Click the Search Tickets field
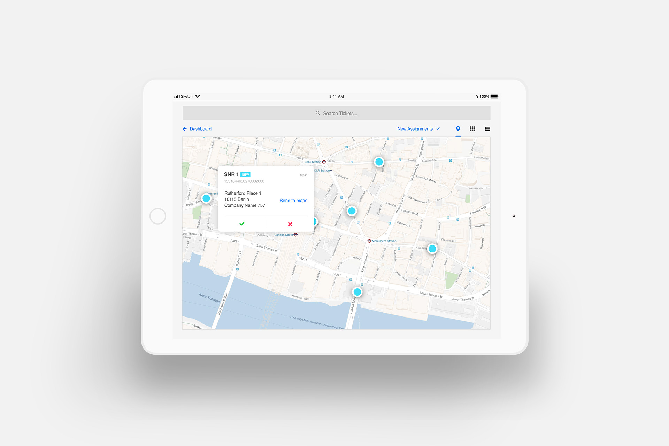This screenshot has width=669, height=446. pyautogui.click(x=336, y=113)
